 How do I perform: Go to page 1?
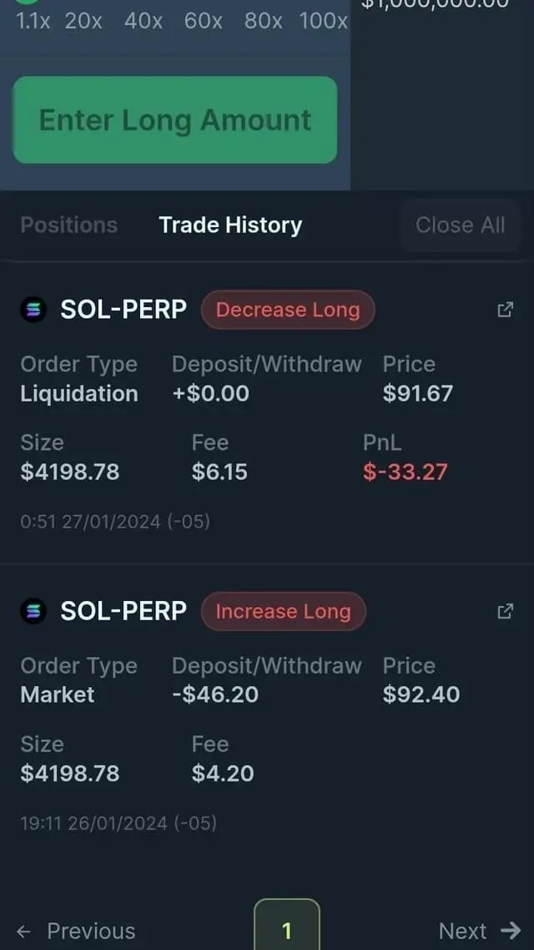coord(286,930)
